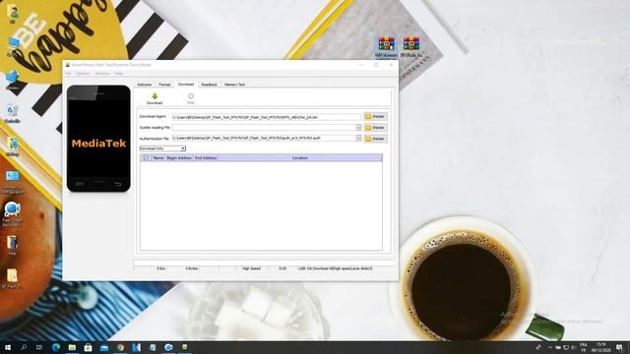
Task: Click the USB DA Download status text
Action: (335, 268)
